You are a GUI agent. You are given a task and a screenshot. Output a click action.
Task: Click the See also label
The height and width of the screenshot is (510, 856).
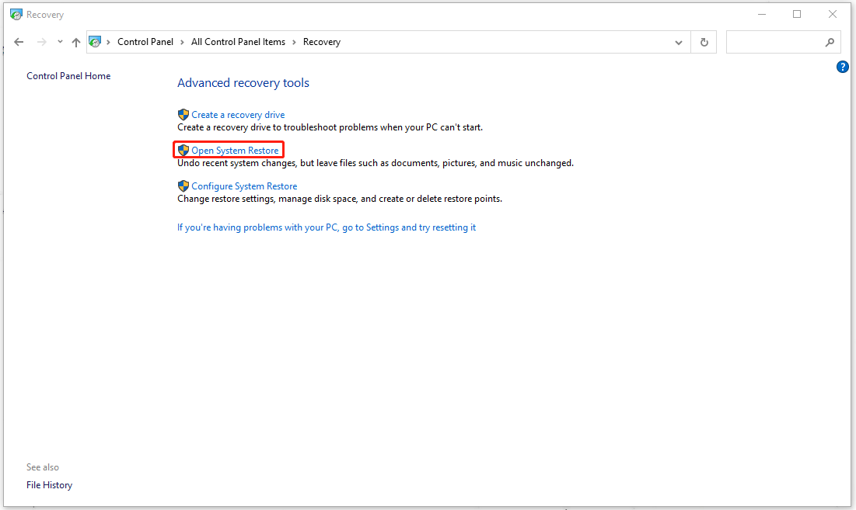coord(43,467)
